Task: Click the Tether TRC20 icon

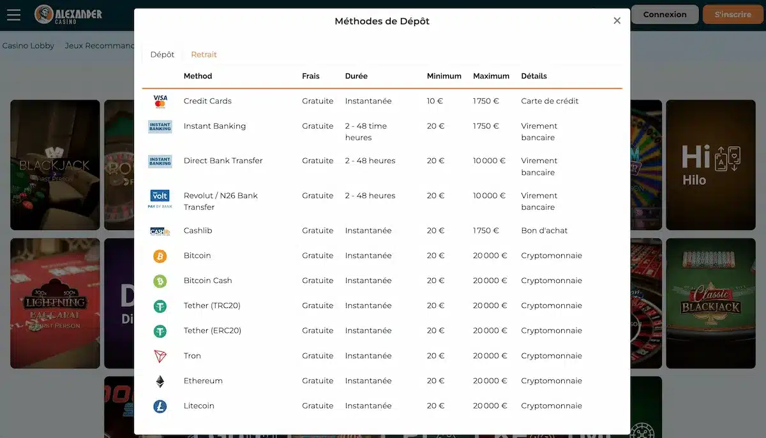Action: pos(160,306)
